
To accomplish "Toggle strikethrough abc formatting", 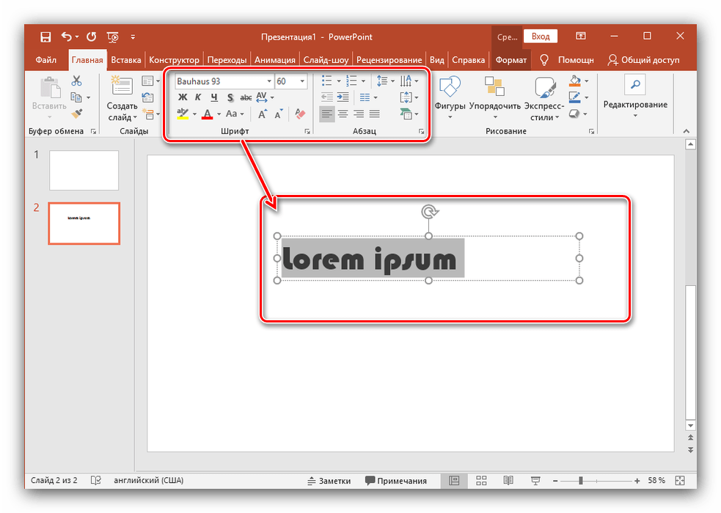I will [x=246, y=97].
